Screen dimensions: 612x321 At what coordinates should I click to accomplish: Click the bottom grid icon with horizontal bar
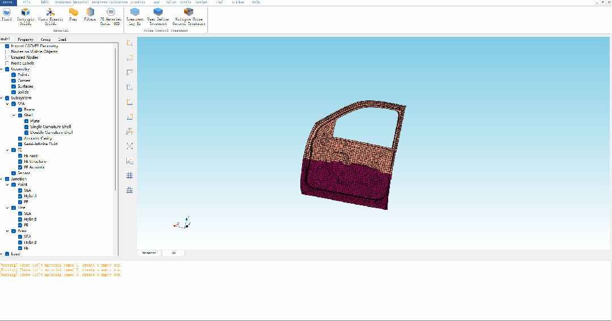[130, 190]
